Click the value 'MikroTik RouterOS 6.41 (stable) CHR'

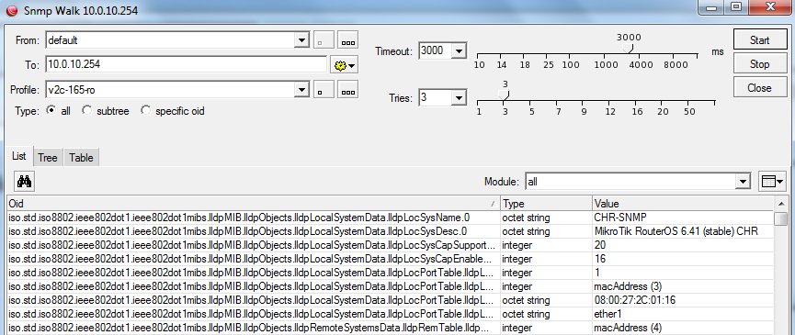[676, 231]
